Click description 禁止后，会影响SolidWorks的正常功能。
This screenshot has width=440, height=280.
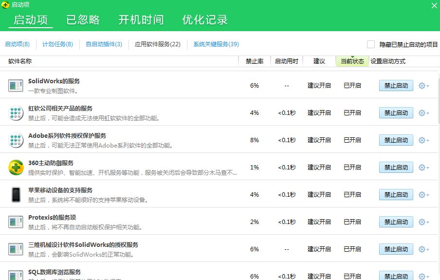click(81, 255)
